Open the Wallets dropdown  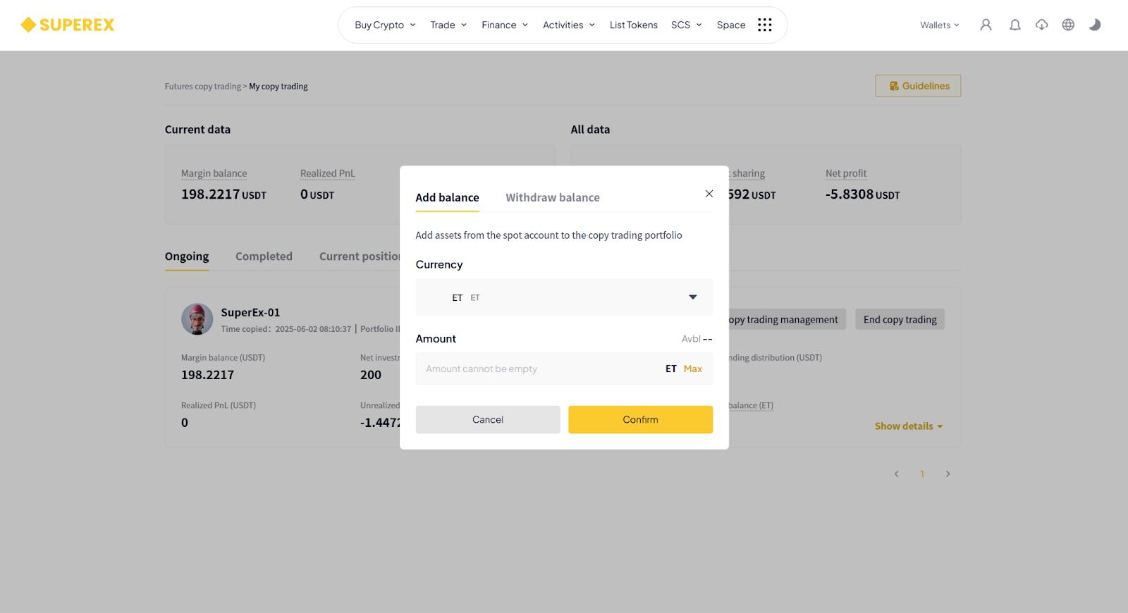coord(939,25)
